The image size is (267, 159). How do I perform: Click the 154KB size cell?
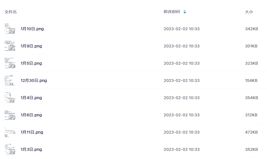point(251,80)
